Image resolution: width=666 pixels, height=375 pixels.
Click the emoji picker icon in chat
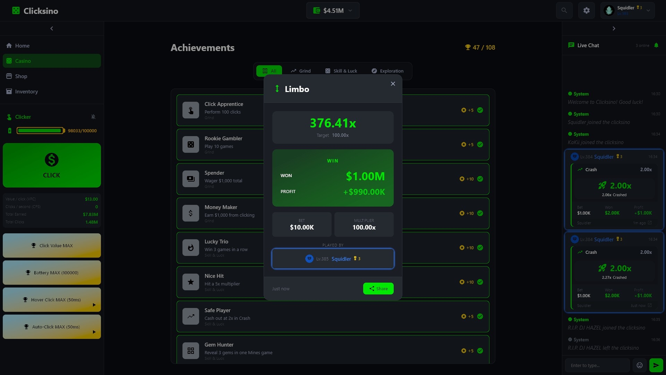click(640, 365)
